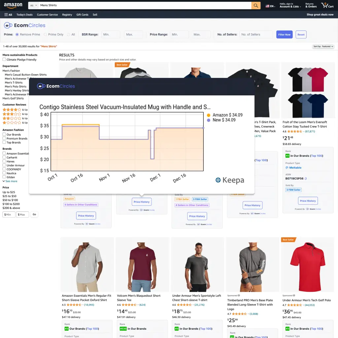Expand rating breakdown for Fruit of the Loom

304,131
